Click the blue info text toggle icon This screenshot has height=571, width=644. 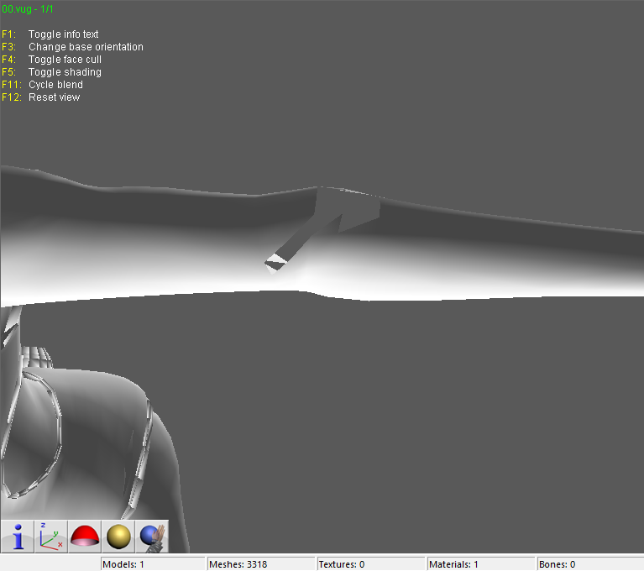point(18,536)
